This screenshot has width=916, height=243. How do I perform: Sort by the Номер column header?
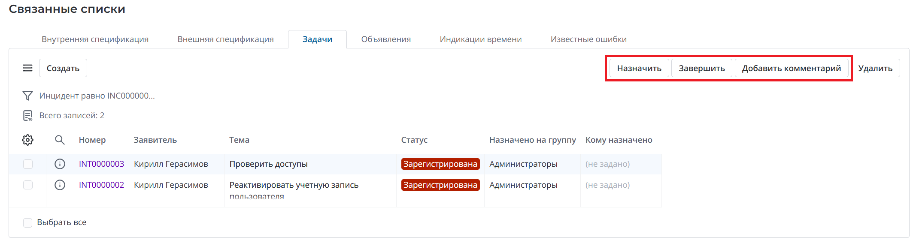coord(92,140)
